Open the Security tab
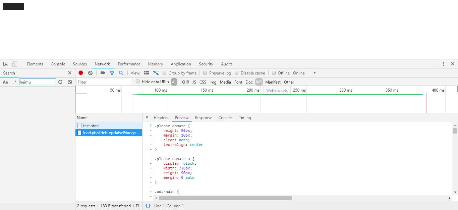458x210 pixels. pyautogui.click(x=206, y=64)
